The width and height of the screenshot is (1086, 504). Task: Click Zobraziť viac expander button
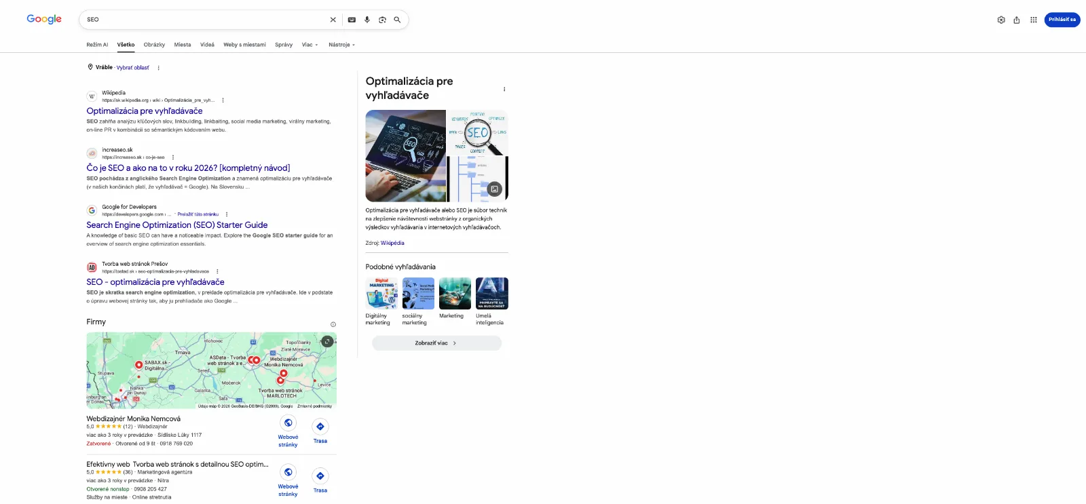pyautogui.click(x=436, y=343)
